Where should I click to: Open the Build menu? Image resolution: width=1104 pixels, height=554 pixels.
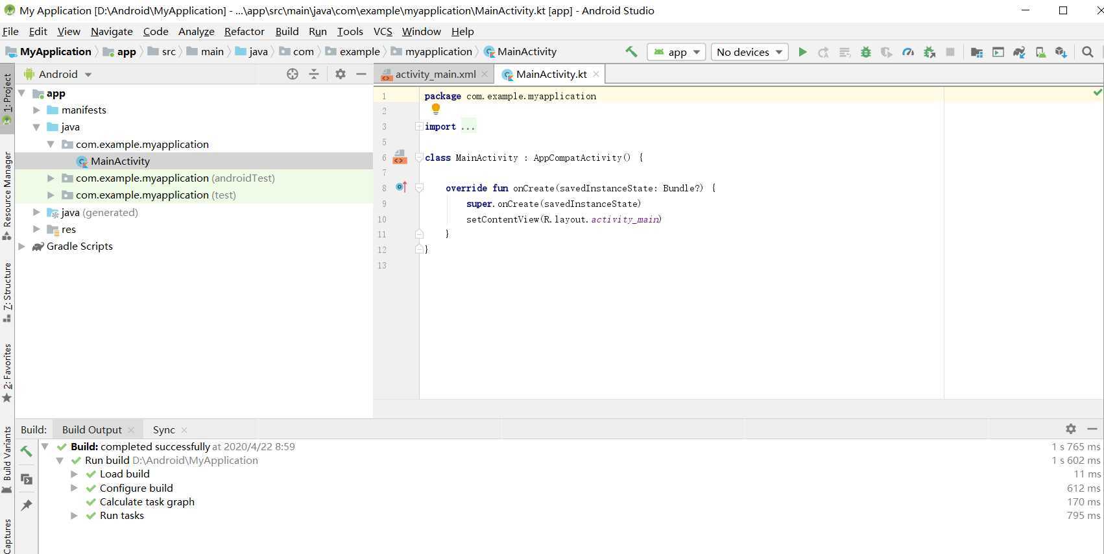pyautogui.click(x=287, y=31)
